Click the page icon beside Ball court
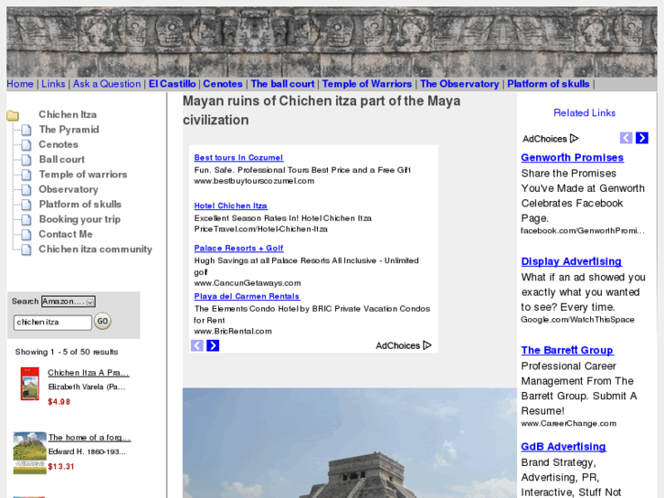 coord(26,160)
